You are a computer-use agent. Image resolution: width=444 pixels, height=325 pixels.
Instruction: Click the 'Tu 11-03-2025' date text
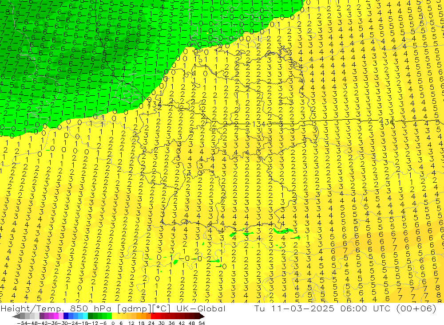click(x=294, y=308)
